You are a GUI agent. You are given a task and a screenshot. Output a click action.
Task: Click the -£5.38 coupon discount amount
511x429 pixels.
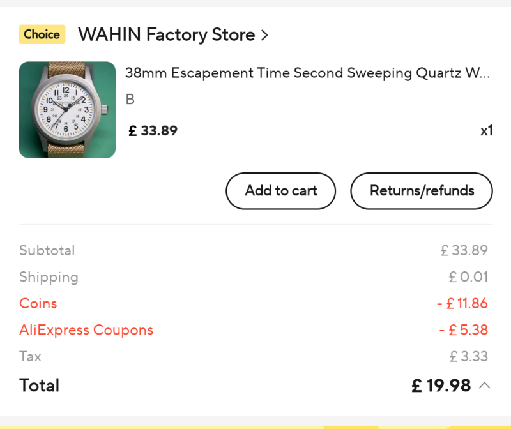point(463,330)
